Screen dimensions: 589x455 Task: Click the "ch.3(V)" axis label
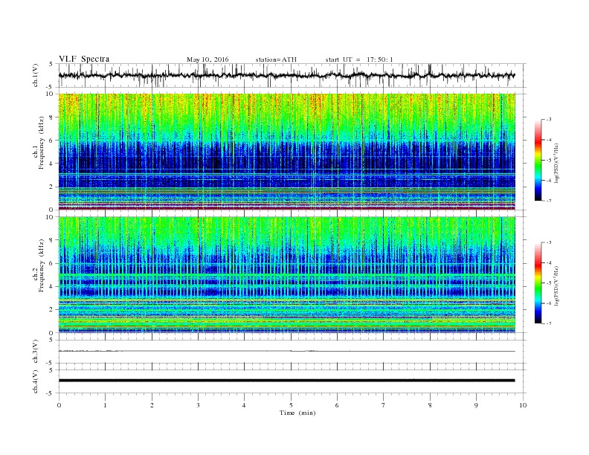coord(36,352)
